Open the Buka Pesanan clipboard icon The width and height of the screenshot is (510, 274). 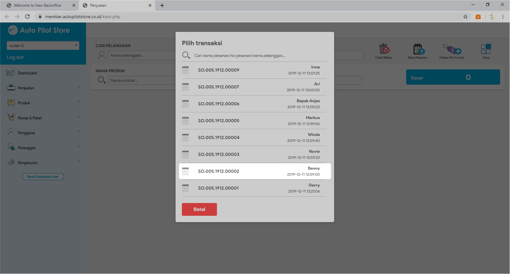pyautogui.click(x=418, y=49)
